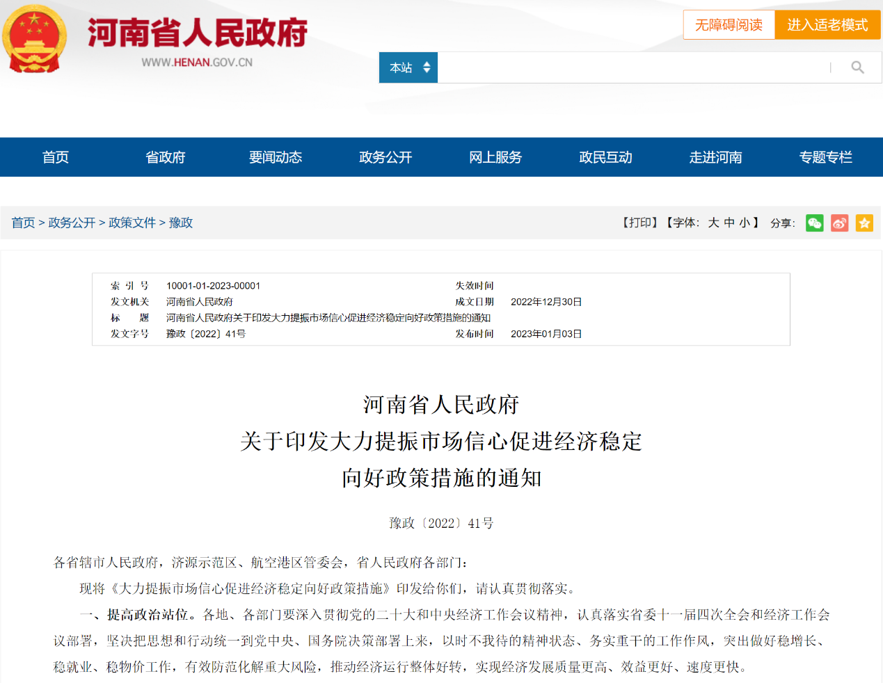The width and height of the screenshot is (883, 683).
Task: Open the 首页 navigation menu item
Action: point(56,157)
